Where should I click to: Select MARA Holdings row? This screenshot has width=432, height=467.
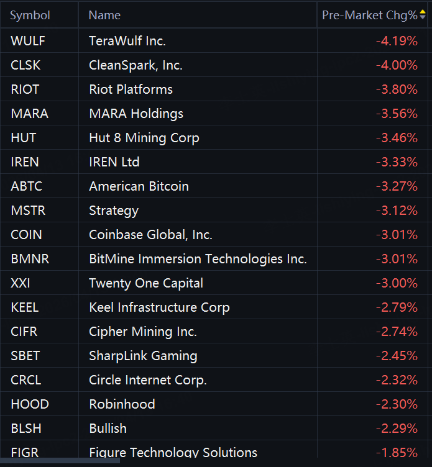[x=214, y=114]
